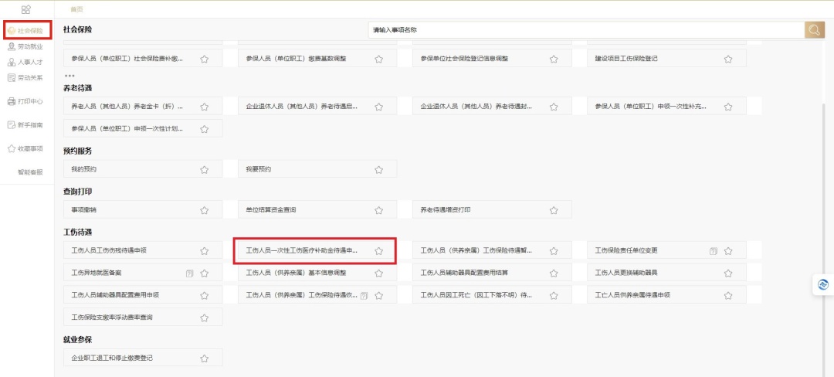Screen dimensions: 834x377
Task: Star 工伤保险责任单位变更 item
Action: (728, 251)
